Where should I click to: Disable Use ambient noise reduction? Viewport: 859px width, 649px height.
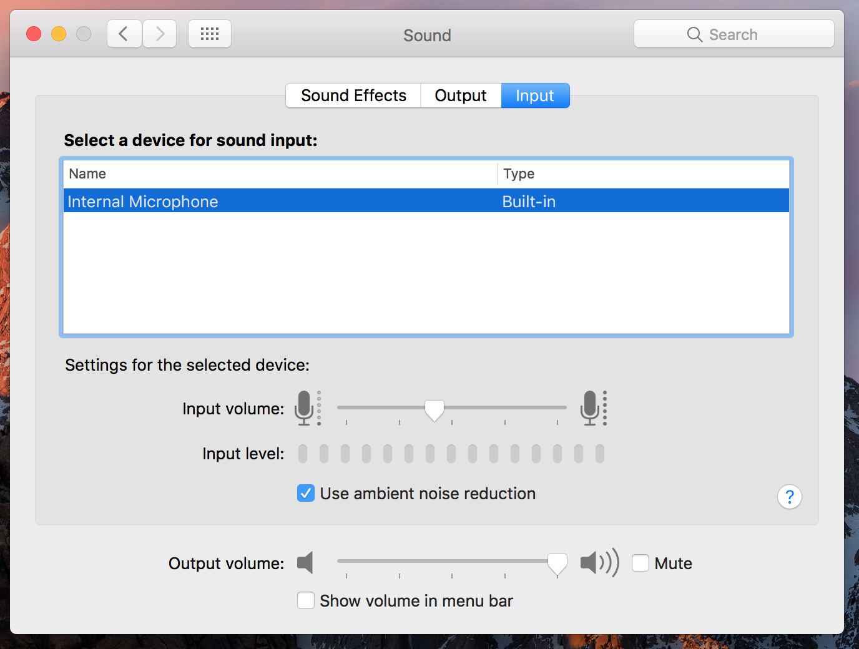click(306, 494)
